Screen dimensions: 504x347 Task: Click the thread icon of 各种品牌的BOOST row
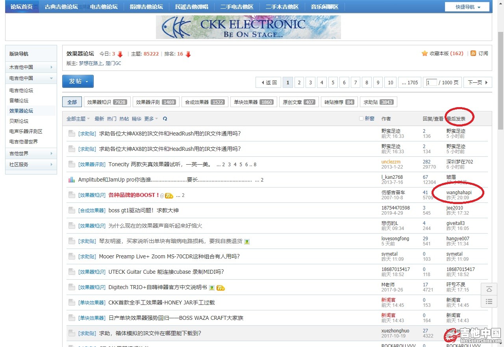pos(71,195)
